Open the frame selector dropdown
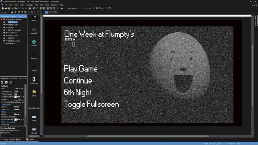The height and width of the screenshot is (145, 258). 84,9
